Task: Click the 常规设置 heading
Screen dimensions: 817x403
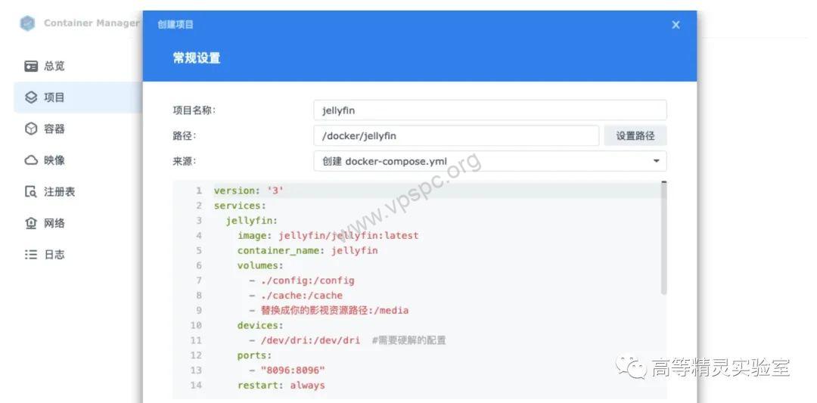Action: tap(197, 57)
